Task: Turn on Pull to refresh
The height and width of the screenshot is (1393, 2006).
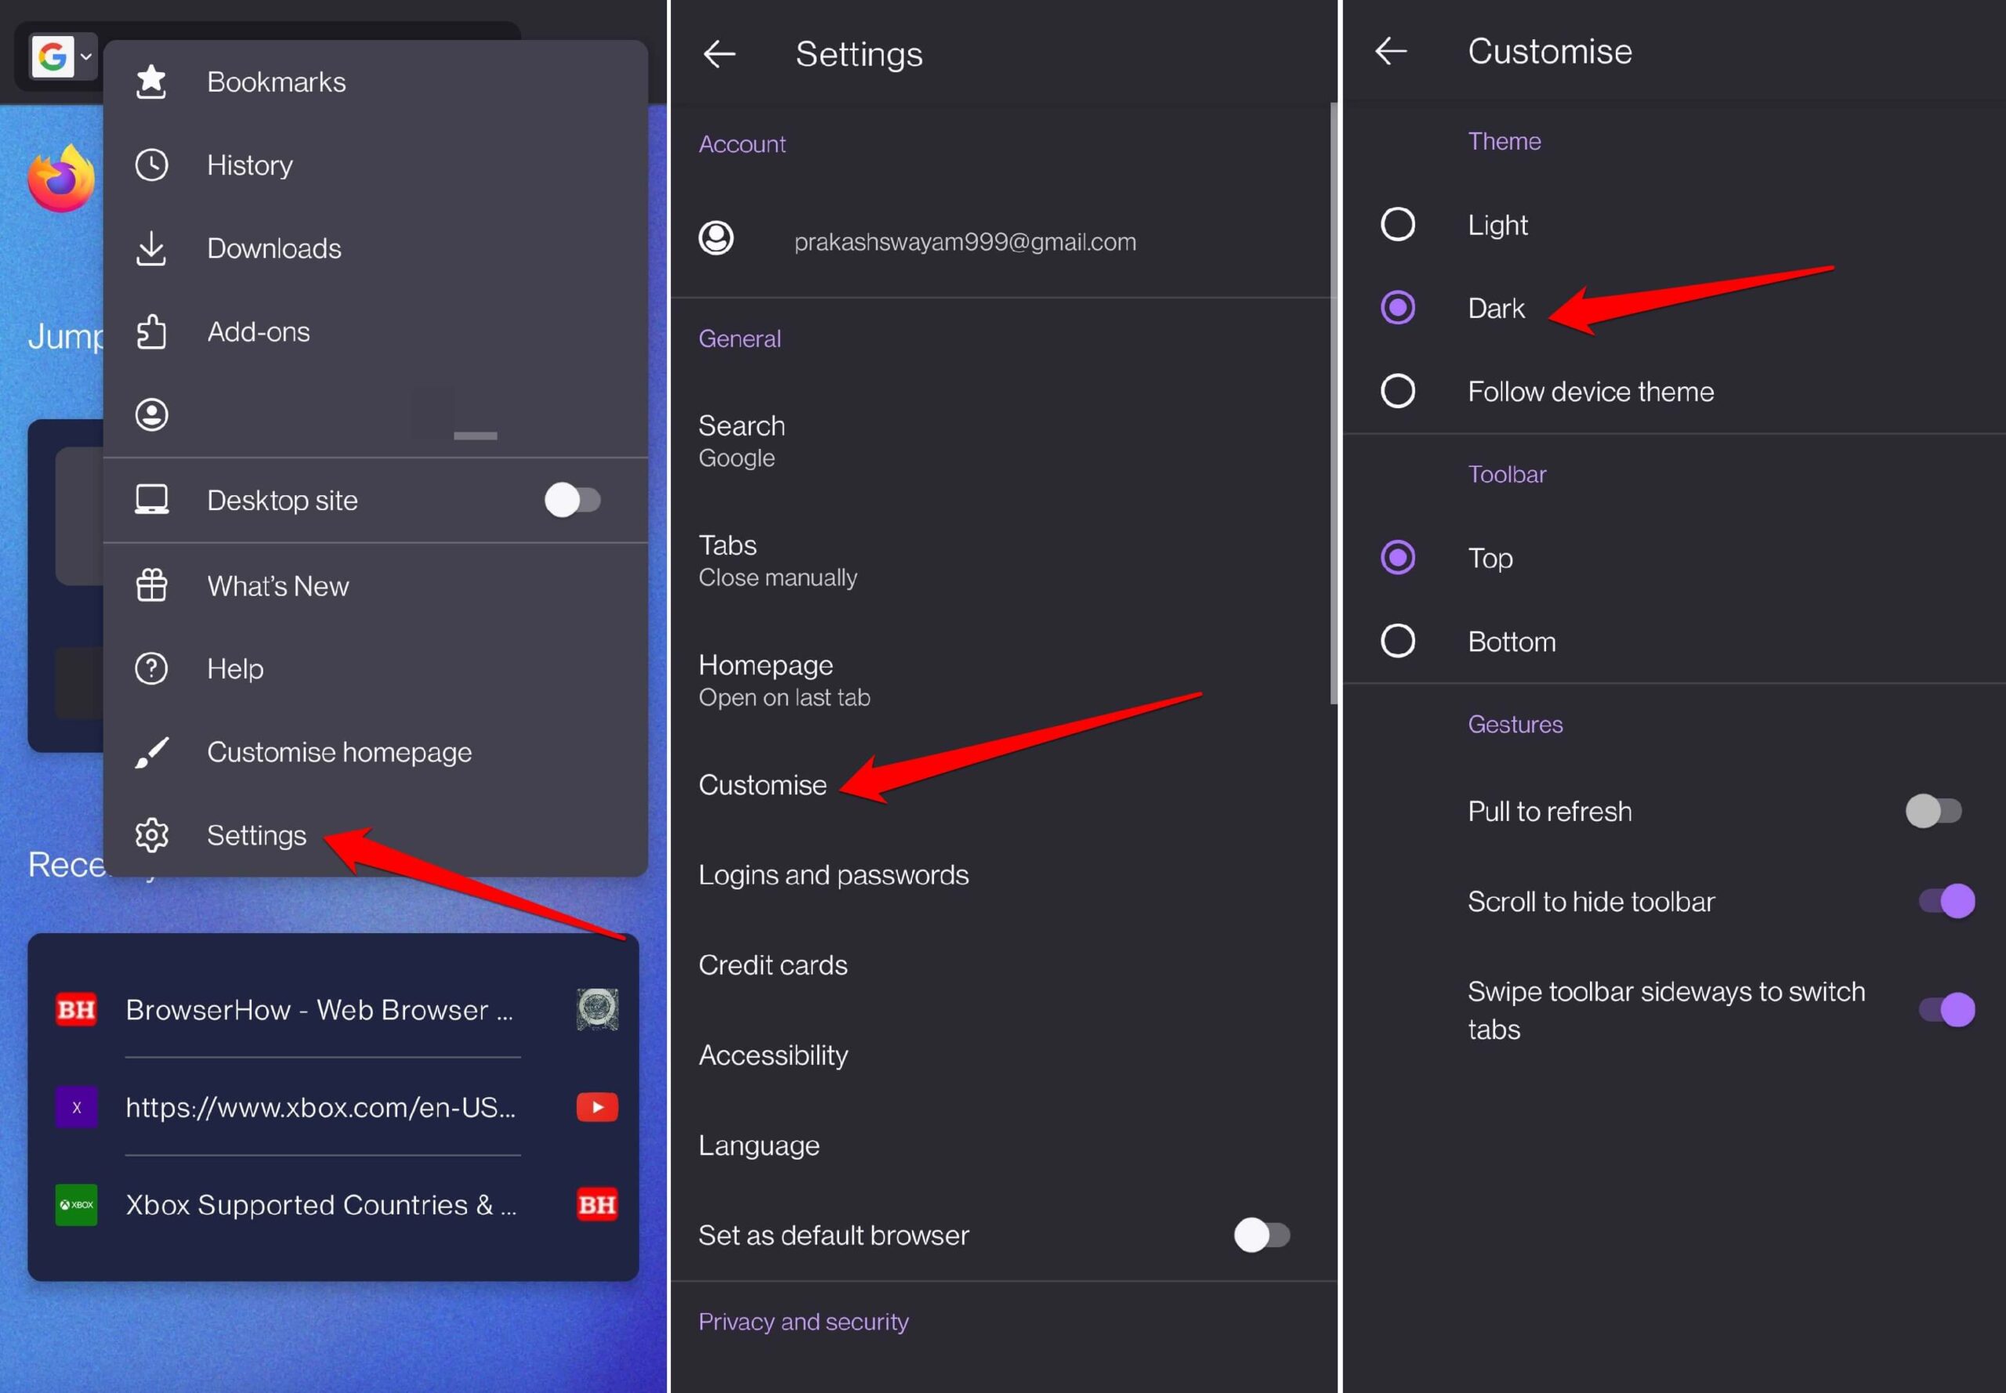Action: pyautogui.click(x=1935, y=811)
